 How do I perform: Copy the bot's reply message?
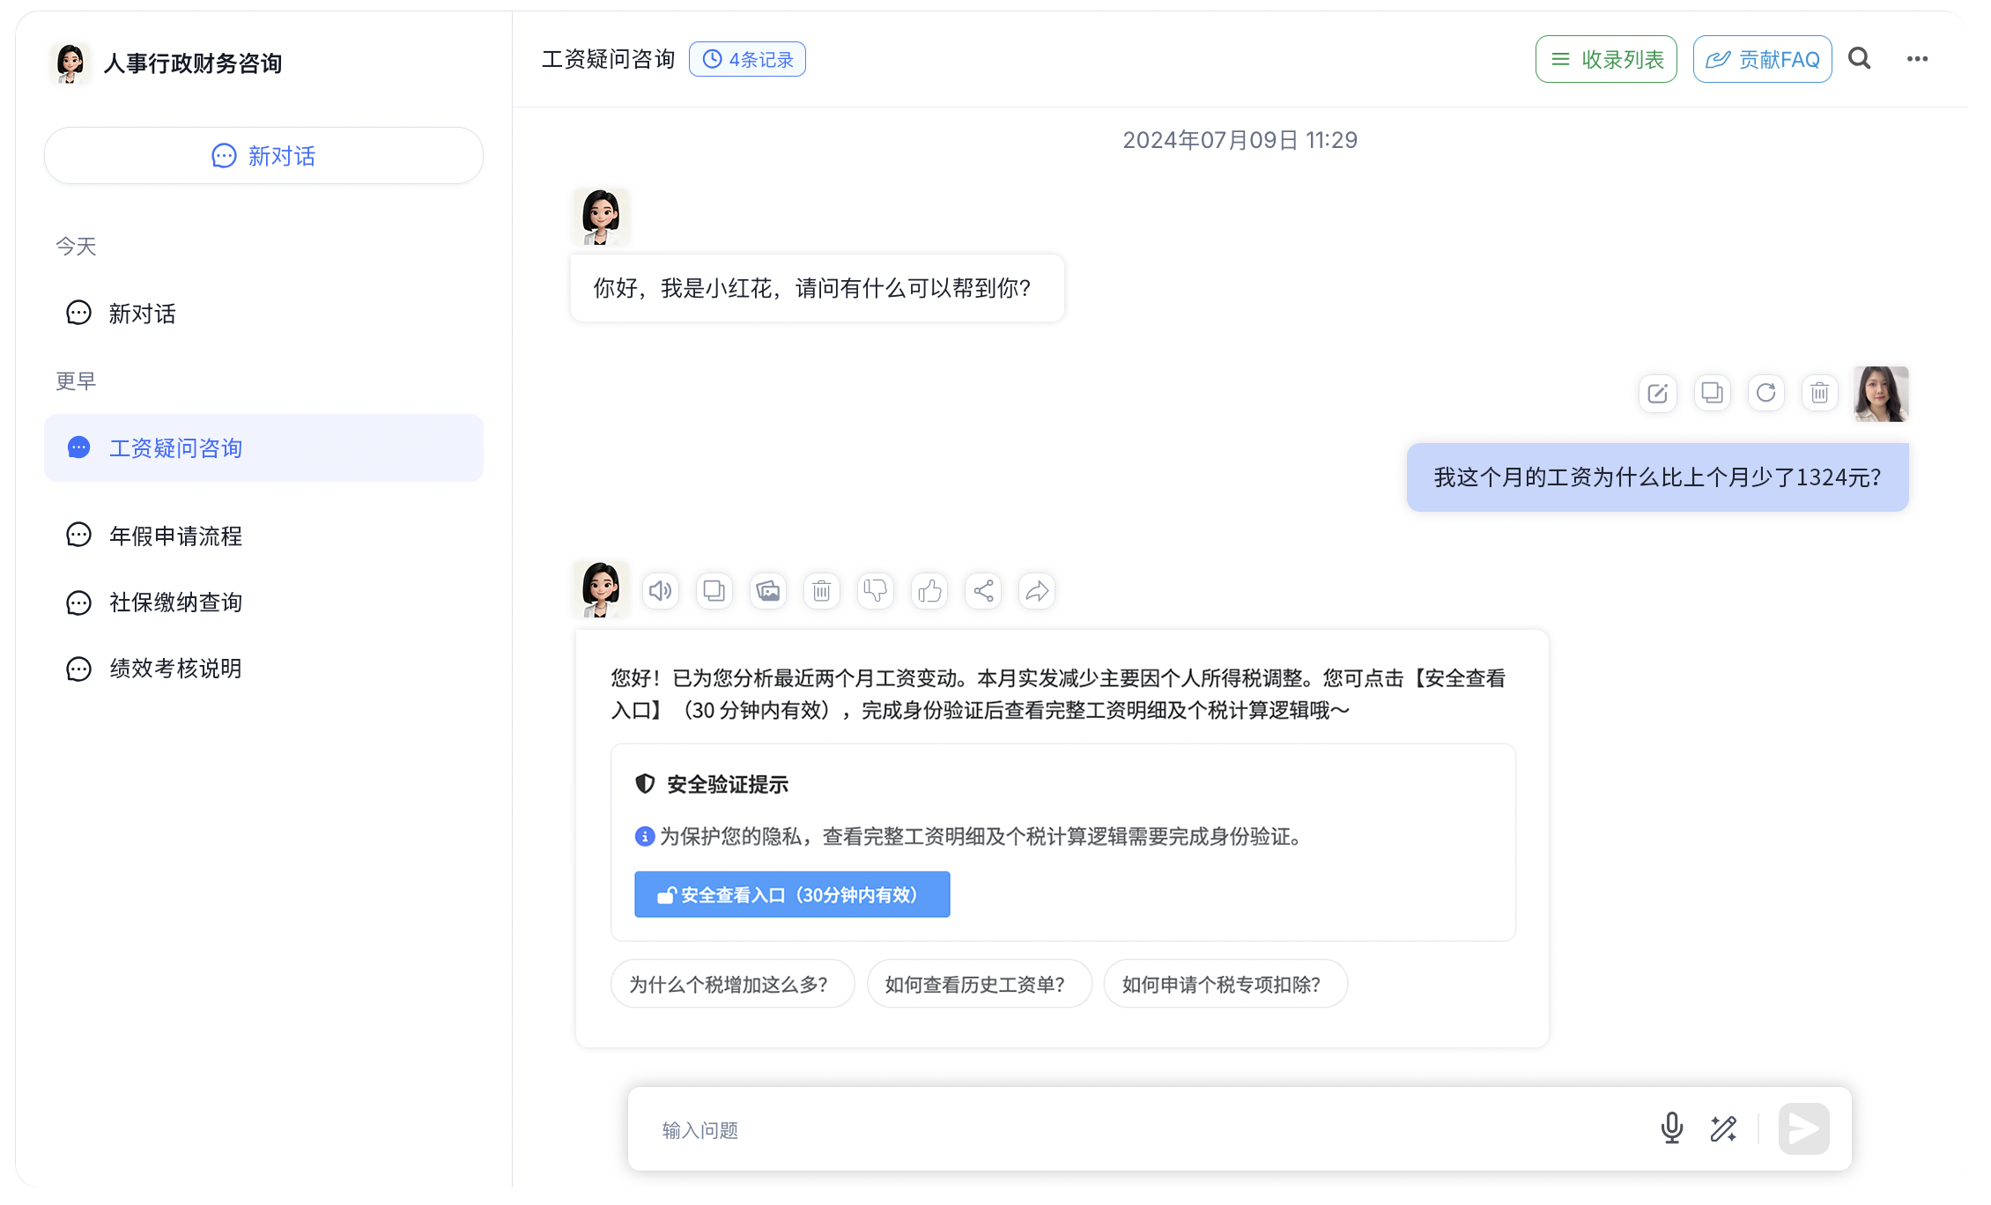click(x=714, y=590)
